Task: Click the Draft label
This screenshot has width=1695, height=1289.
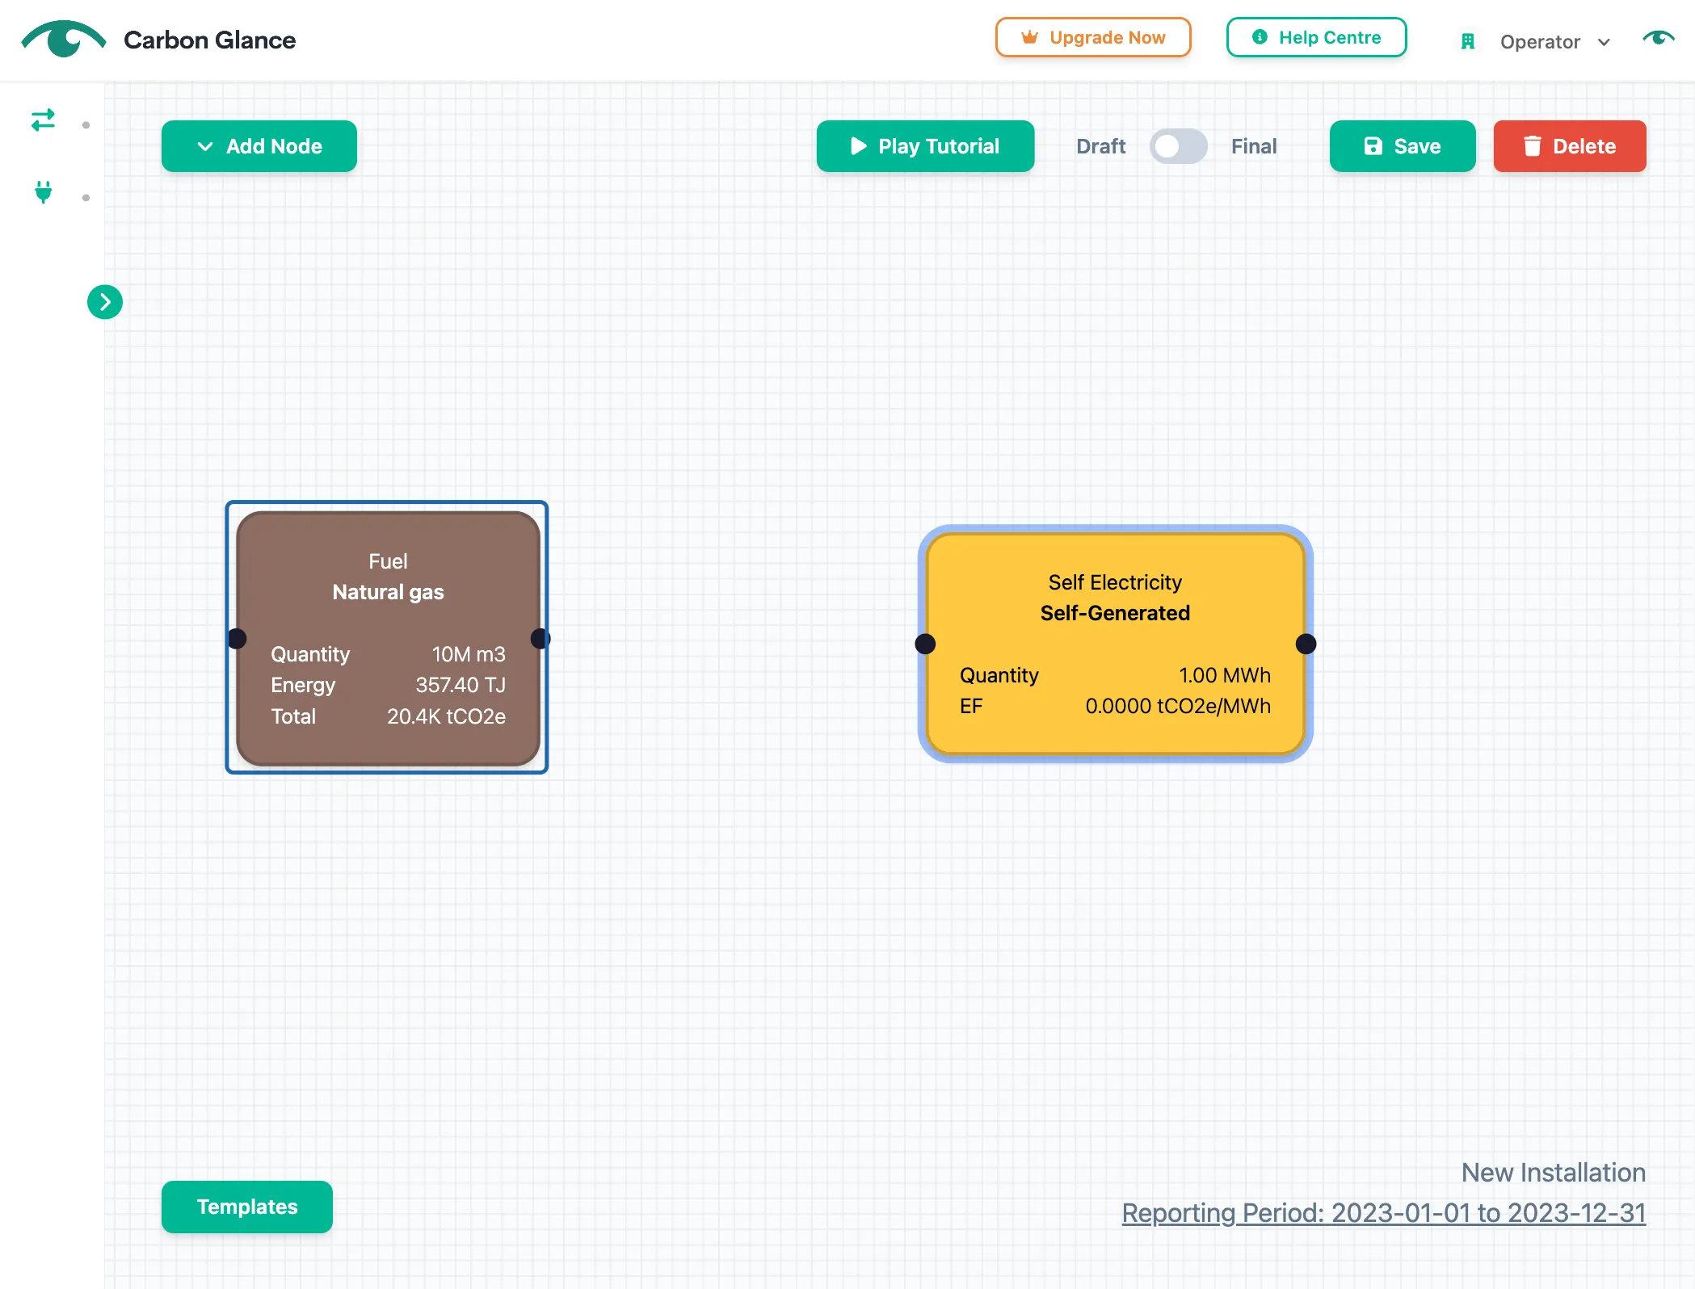Action: (x=1100, y=146)
